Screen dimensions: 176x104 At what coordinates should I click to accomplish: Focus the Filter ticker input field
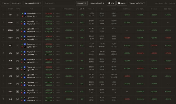59,3
